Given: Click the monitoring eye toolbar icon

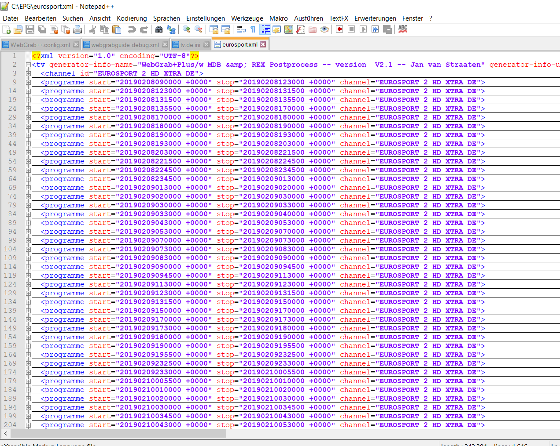Looking at the screenshot, I should click(x=324, y=29).
